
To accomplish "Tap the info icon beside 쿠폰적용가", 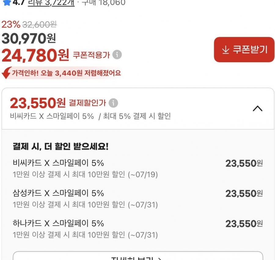I will point(117,55).
